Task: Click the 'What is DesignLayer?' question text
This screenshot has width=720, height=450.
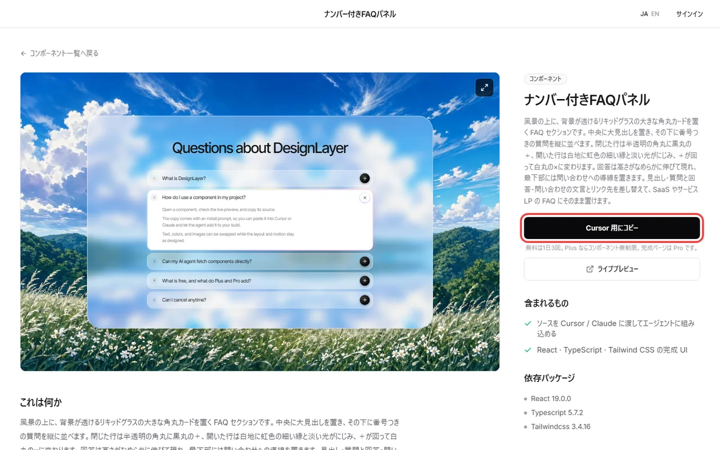Action: (184, 178)
